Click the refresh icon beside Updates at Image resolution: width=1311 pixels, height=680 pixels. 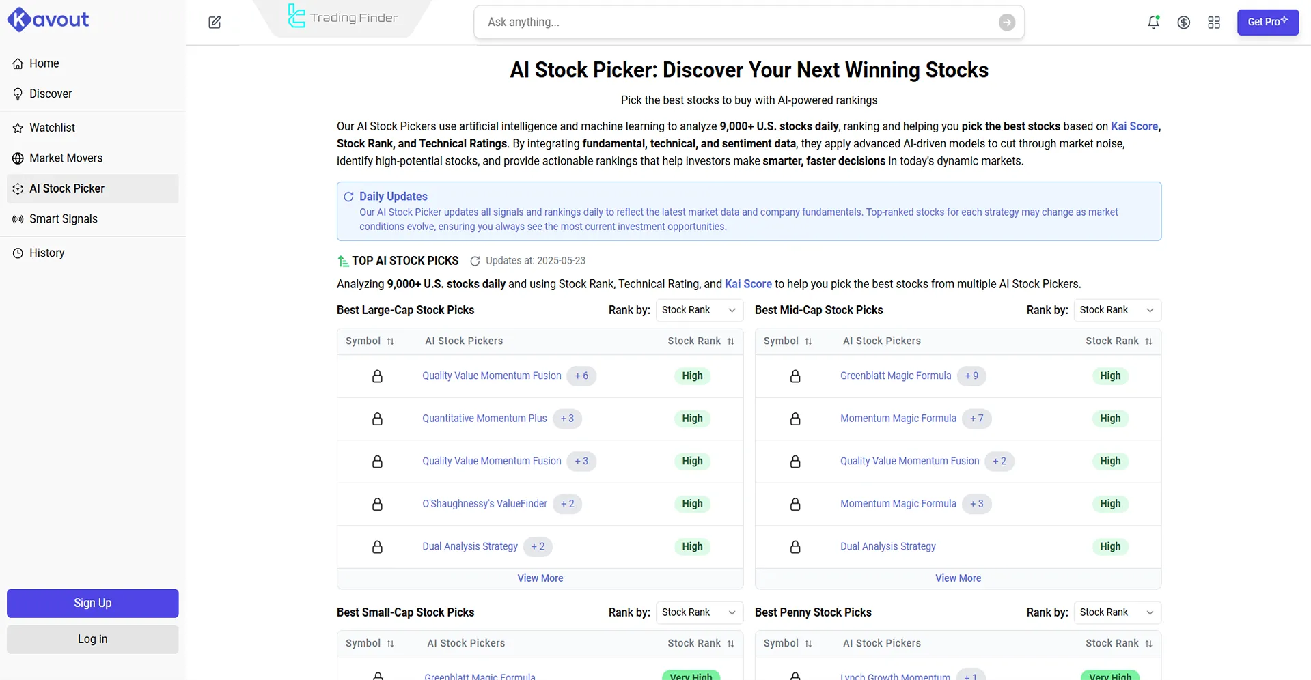click(x=475, y=261)
